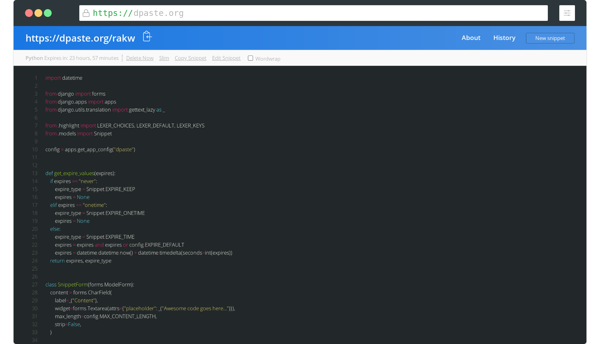
Task: Click the Snippet.EXPIRE_ONETIME line
Action: coord(100,213)
